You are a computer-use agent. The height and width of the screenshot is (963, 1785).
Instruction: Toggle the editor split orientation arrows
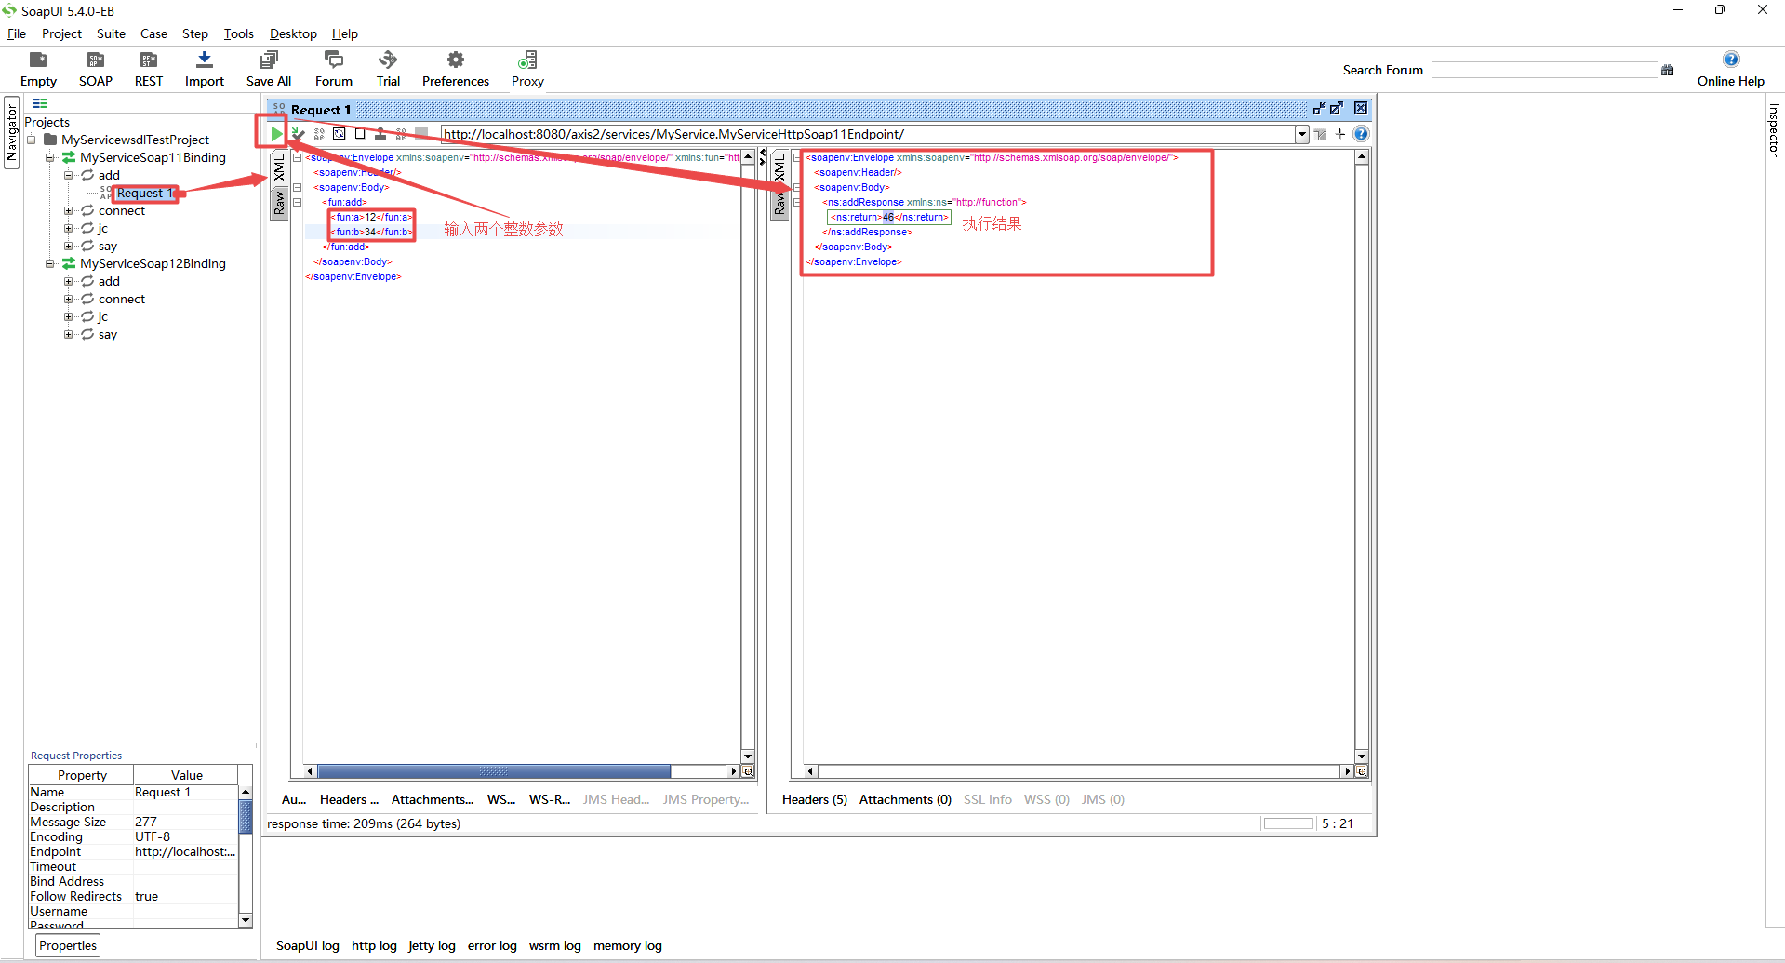coord(763,155)
